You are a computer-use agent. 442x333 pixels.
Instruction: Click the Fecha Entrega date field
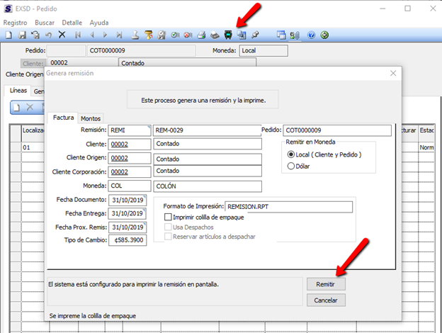(x=127, y=213)
